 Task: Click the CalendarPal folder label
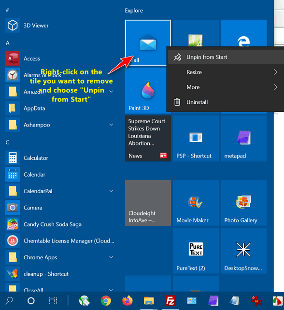[x=38, y=191]
